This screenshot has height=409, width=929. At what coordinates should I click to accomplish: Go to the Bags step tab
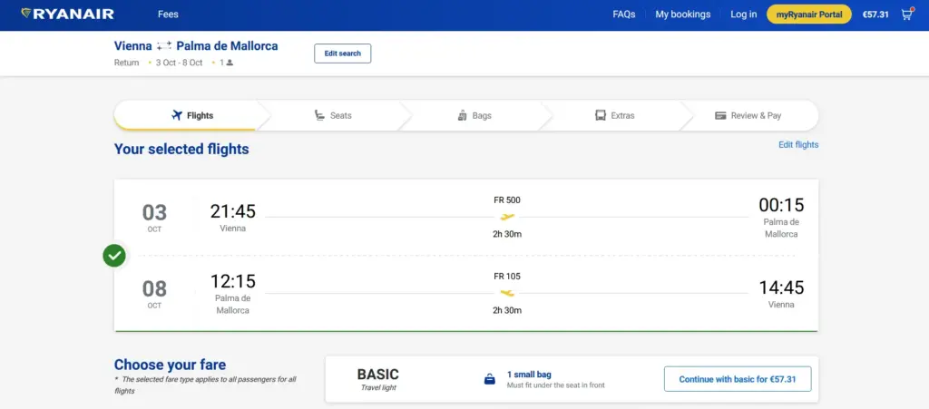click(x=474, y=115)
